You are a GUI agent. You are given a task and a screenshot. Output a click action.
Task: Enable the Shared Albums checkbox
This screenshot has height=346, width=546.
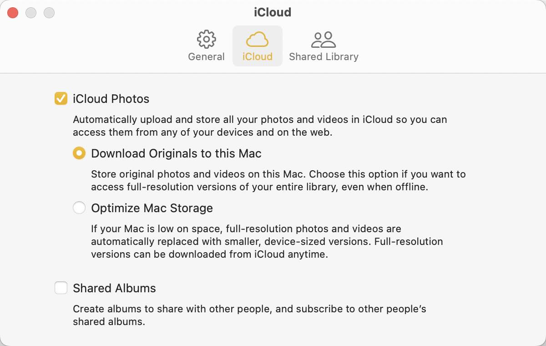(x=61, y=288)
